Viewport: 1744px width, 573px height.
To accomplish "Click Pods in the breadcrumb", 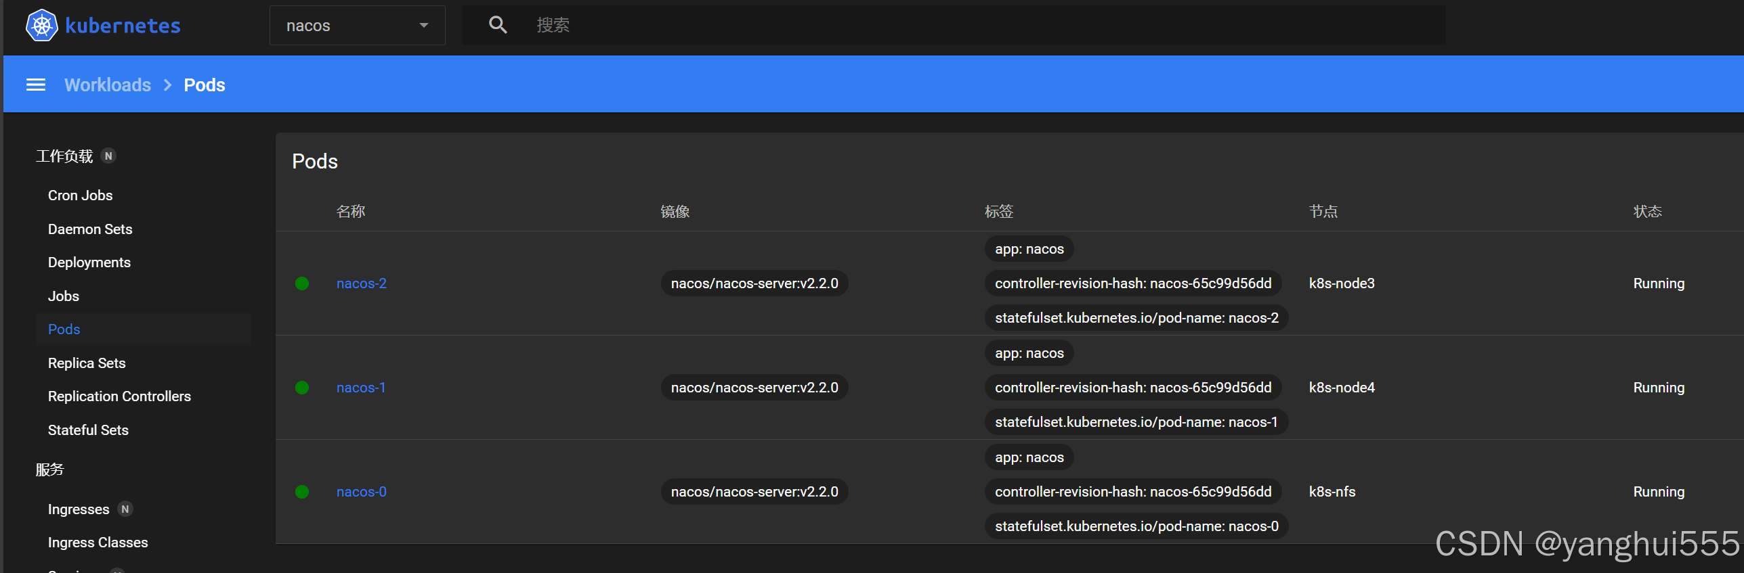I will pos(205,85).
